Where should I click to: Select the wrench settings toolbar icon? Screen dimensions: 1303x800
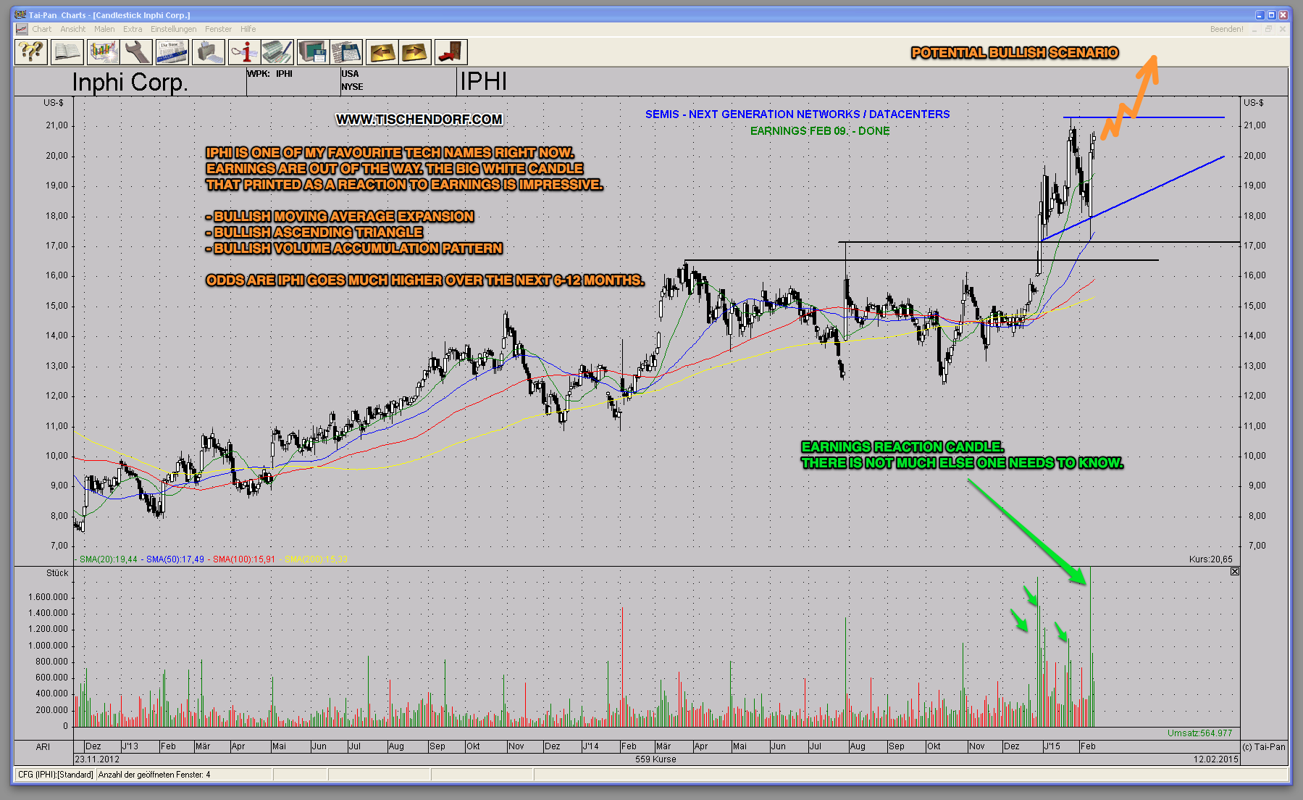click(137, 52)
